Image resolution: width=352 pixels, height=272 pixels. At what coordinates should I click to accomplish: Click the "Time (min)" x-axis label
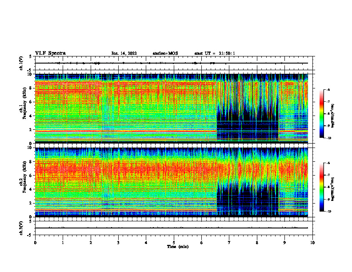(x=178, y=247)
